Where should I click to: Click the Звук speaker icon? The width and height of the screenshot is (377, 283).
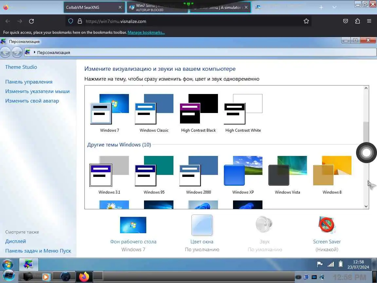(264, 224)
